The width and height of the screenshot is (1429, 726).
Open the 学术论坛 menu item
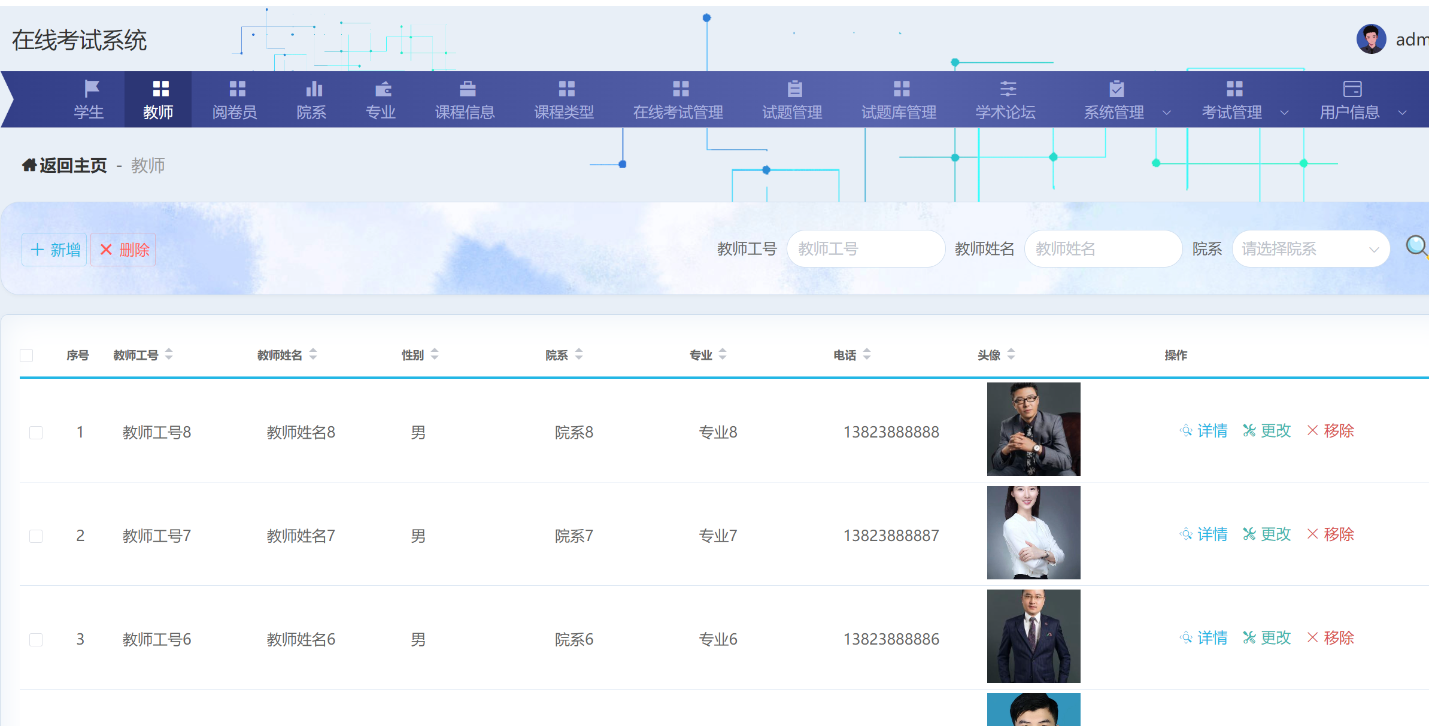pos(1006,99)
